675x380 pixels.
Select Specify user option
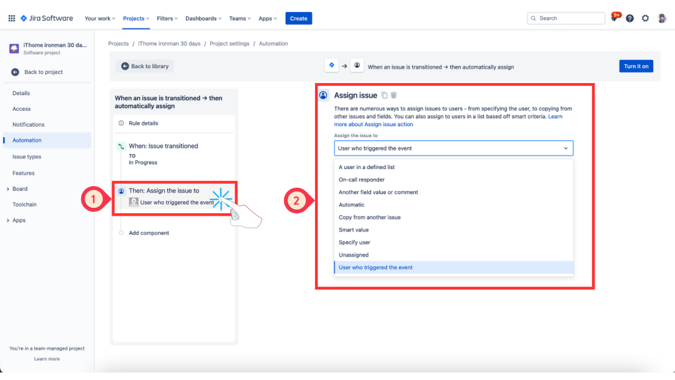pos(454,242)
